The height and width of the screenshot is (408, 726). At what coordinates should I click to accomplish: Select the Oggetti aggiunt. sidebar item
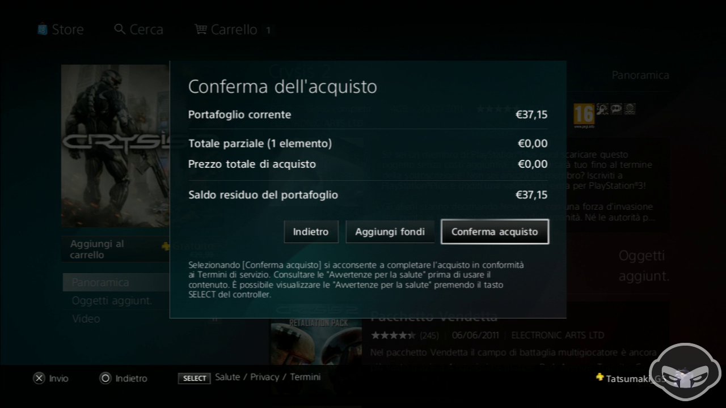112,301
